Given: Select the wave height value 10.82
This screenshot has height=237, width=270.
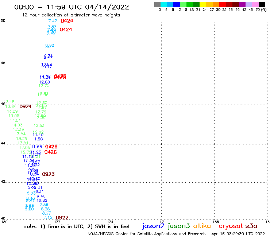Looking at the screenshot, I should [42, 200].
